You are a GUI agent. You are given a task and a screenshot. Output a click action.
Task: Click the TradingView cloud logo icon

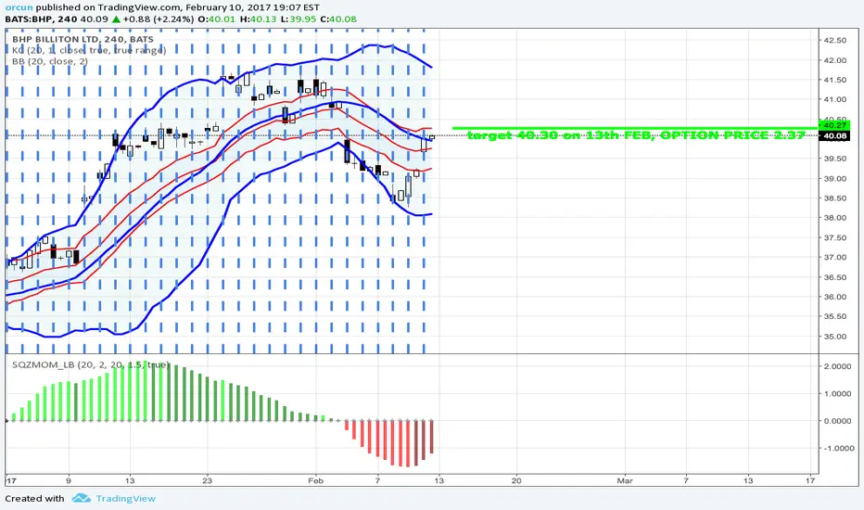pyautogui.click(x=81, y=499)
